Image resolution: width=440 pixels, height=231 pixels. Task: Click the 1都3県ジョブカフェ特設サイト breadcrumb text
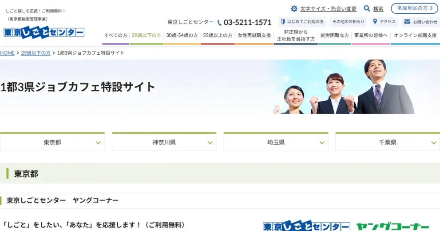tap(91, 53)
